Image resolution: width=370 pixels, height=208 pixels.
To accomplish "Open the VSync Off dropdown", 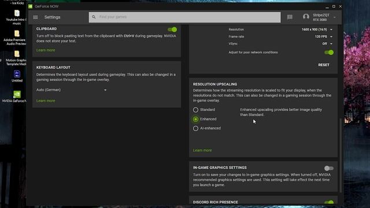I will pyautogui.click(x=327, y=44).
